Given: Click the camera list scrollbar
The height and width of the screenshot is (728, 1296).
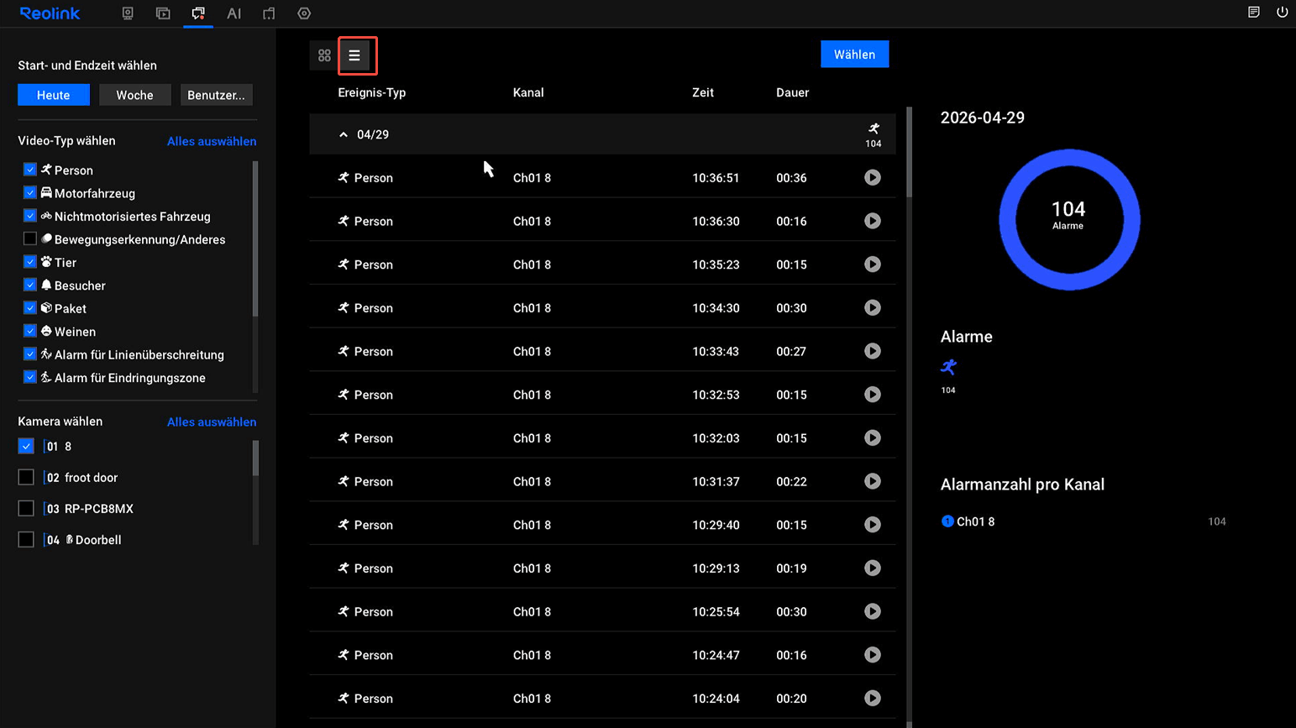Looking at the screenshot, I should click(255, 458).
